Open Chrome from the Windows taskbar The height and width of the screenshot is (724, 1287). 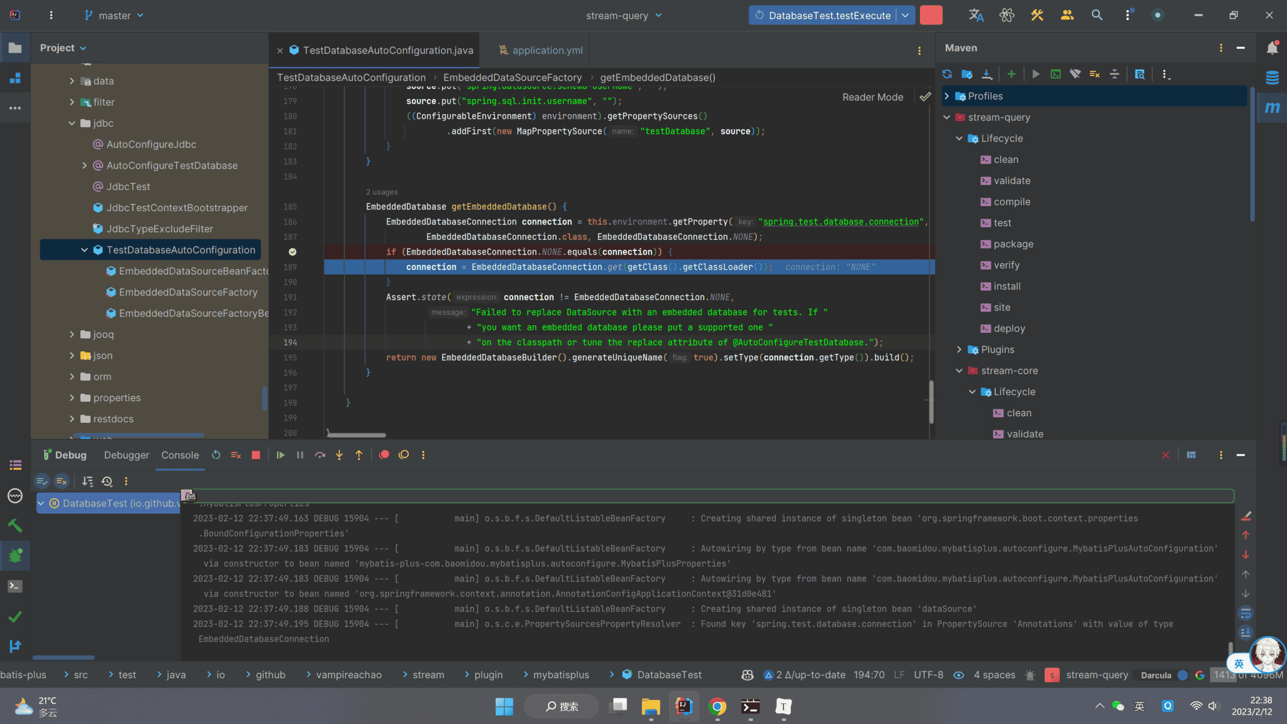717,707
